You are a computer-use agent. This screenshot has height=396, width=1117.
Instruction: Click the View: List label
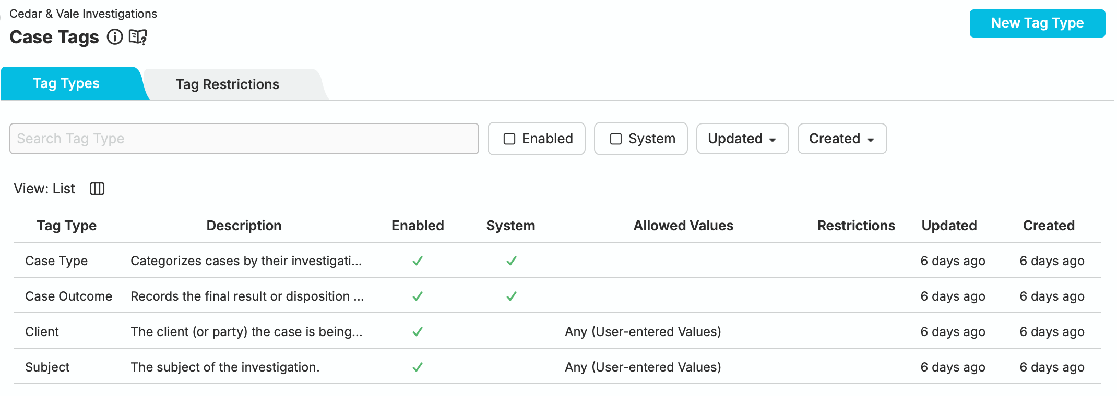pyautogui.click(x=44, y=189)
